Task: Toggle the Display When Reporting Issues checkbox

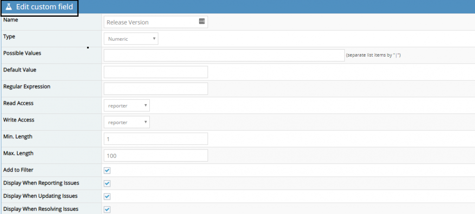Action: [107, 183]
